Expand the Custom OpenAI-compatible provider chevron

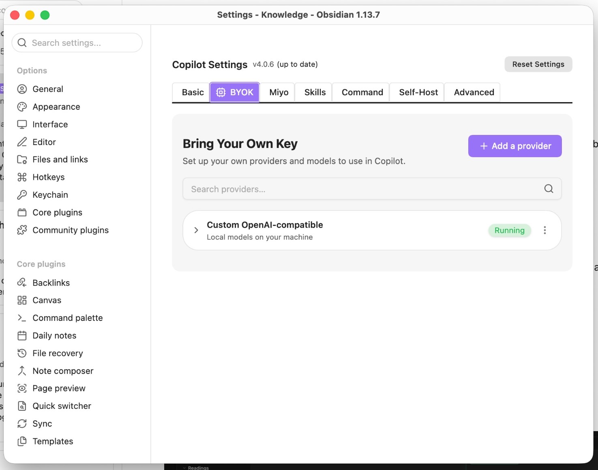click(196, 230)
